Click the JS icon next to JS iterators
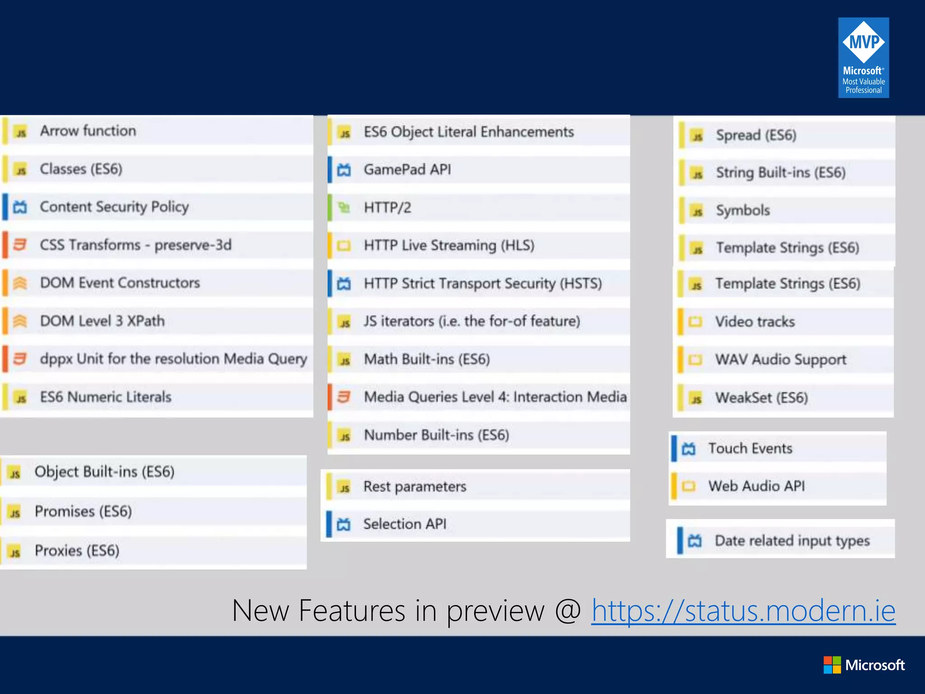The height and width of the screenshot is (694, 925). (x=345, y=323)
